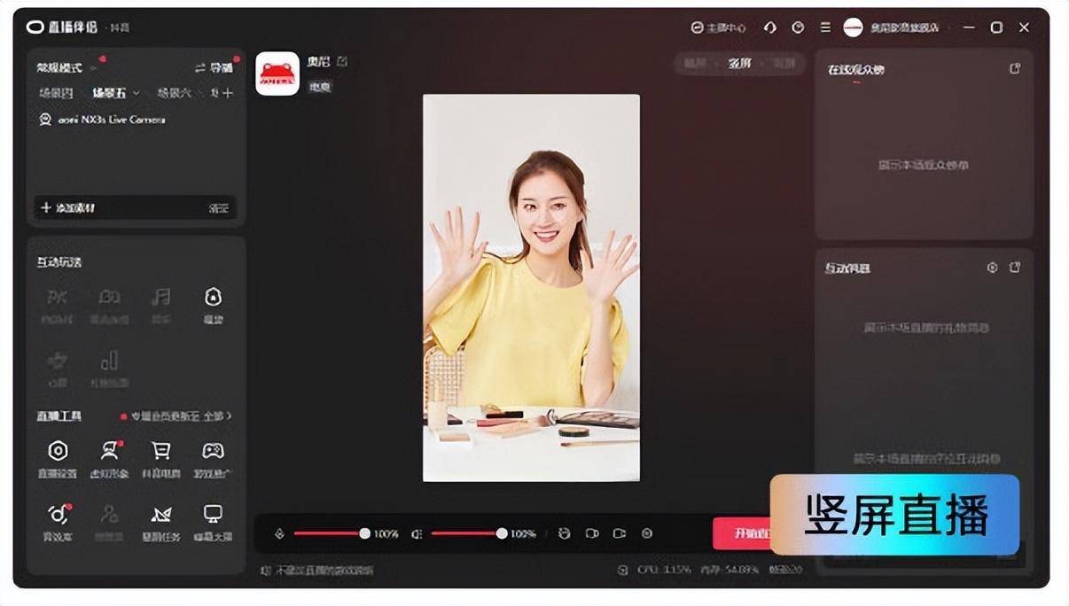This screenshot has width=1069, height=606.
Task: Select the 竖屏 portrait orientation tab
Action: 739,64
